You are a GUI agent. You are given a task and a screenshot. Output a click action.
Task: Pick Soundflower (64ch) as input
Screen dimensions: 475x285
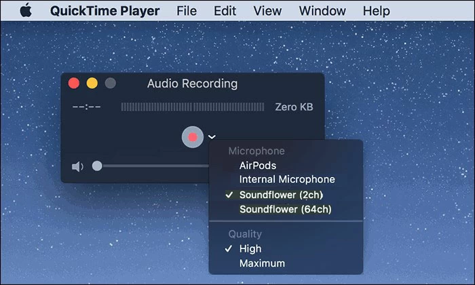[285, 210]
